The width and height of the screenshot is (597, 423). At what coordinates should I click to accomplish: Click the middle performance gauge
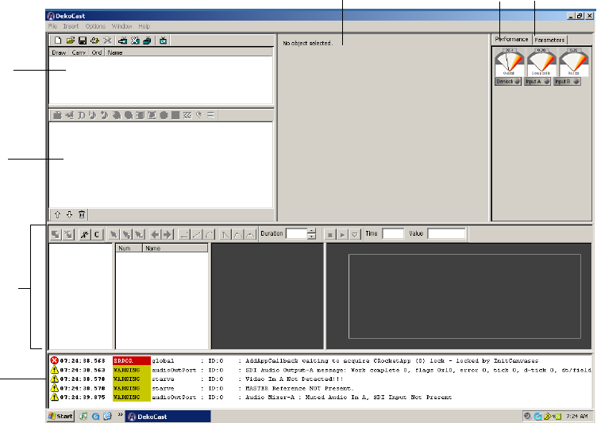[x=541, y=62]
